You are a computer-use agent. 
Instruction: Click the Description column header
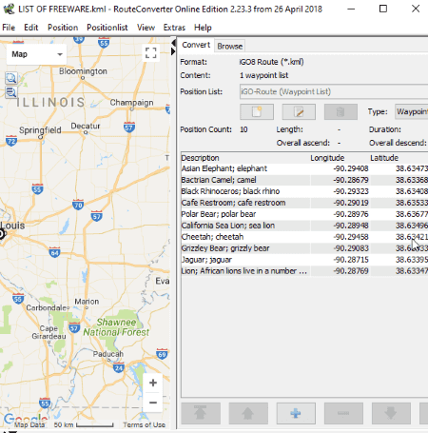tap(245, 158)
